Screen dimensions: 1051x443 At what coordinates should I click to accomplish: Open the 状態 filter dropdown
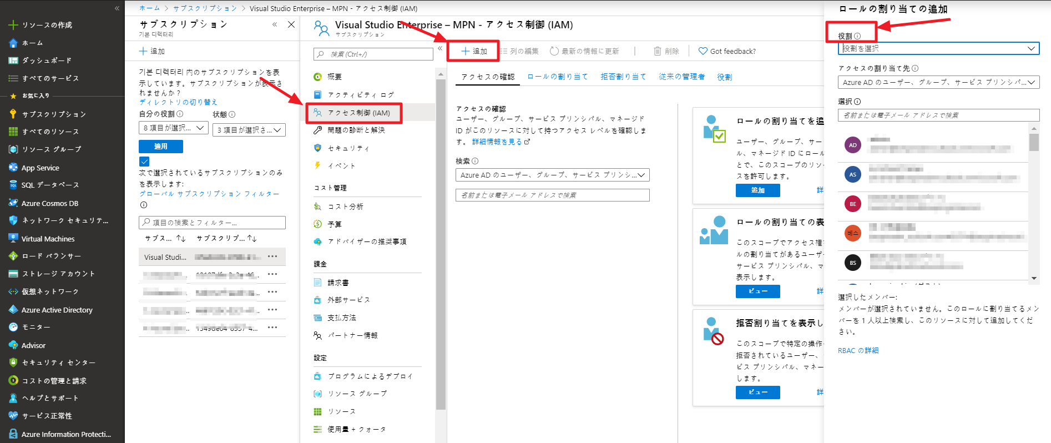[x=249, y=130]
